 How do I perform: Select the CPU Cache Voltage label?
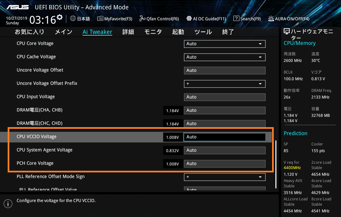36,57
